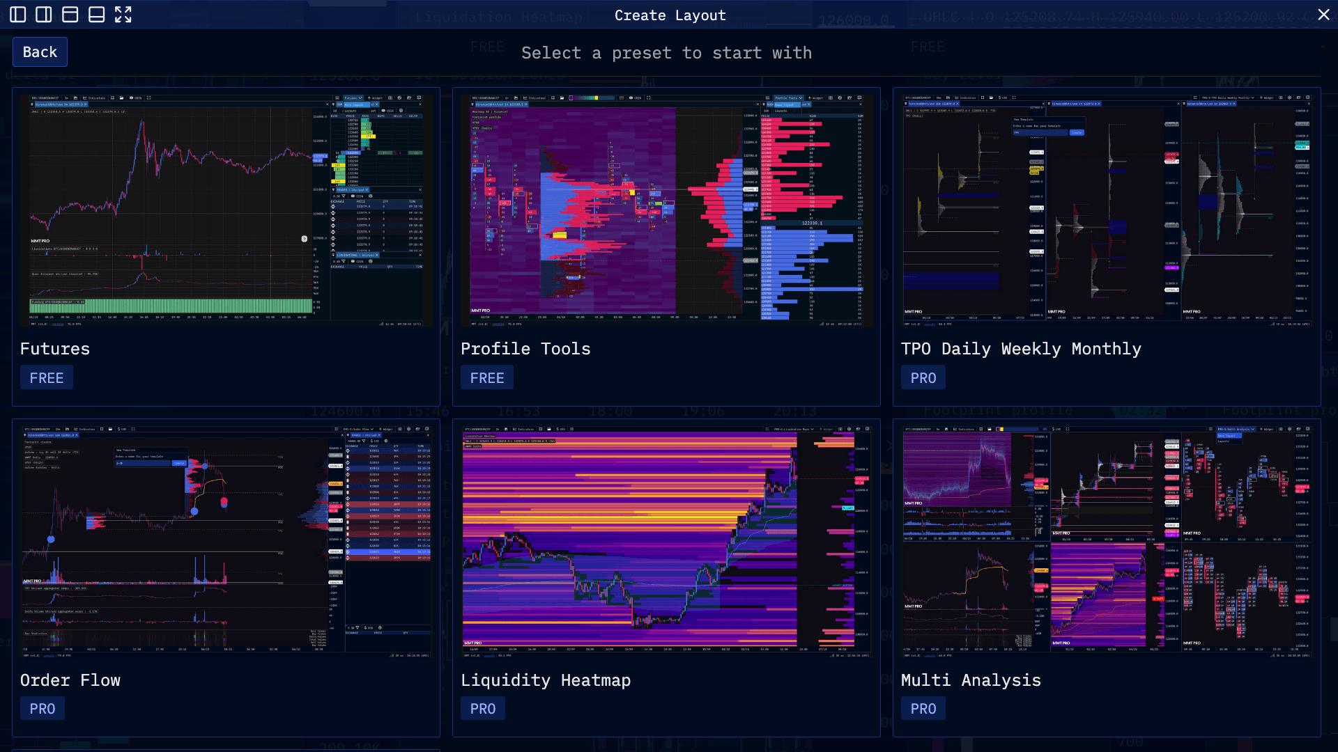
Task: Close the Create Layout dialog
Action: point(1323,15)
